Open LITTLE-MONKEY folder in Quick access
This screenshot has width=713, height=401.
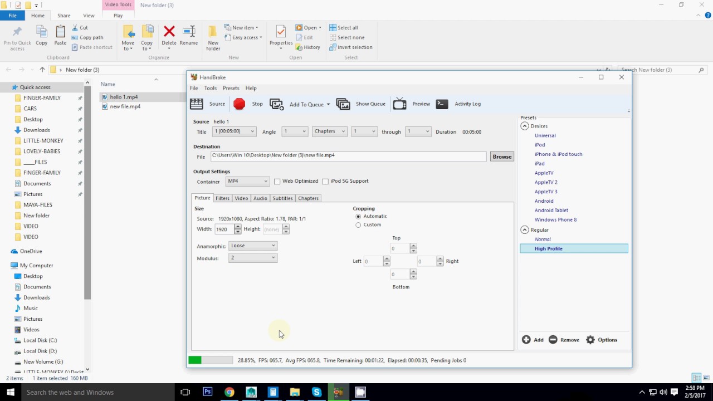pos(43,141)
